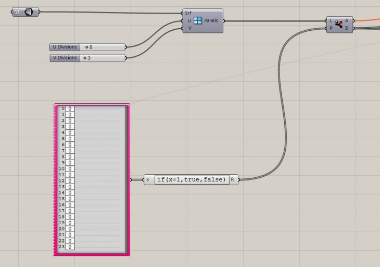Click the surface parameter hexagon icon
This screenshot has height=267, width=380.
[x=29, y=11]
